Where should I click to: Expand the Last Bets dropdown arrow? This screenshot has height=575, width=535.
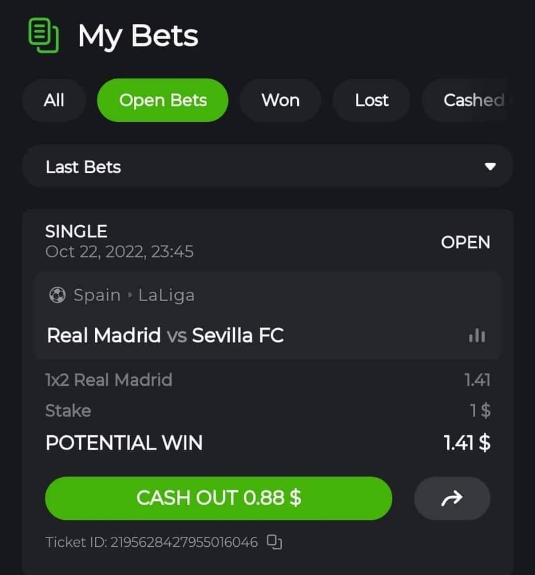(x=490, y=166)
